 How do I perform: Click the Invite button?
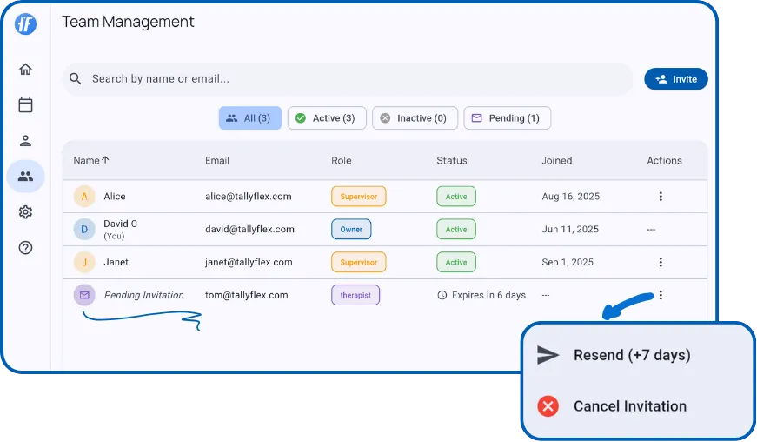click(675, 79)
